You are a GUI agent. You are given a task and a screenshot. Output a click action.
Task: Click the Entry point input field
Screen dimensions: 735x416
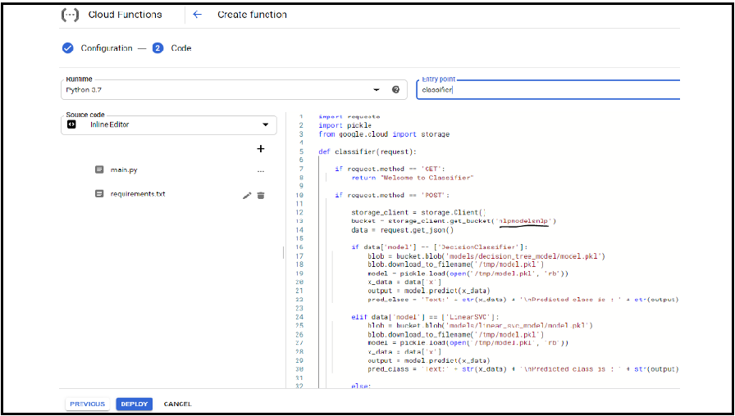[549, 90]
